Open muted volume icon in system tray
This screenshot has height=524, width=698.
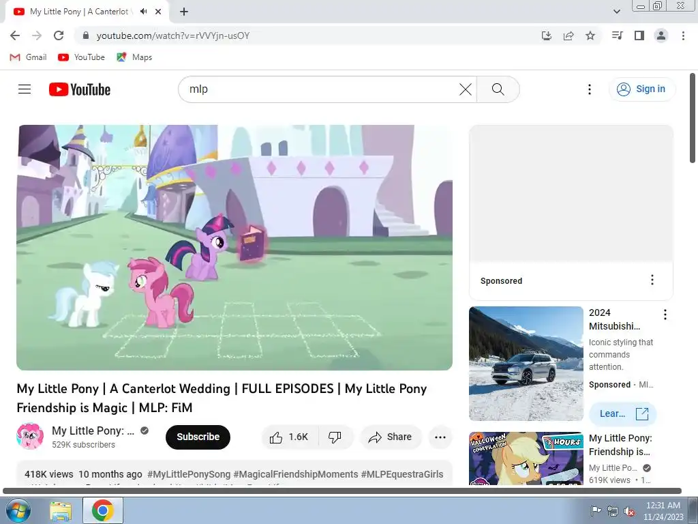click(x=629, y=511)
